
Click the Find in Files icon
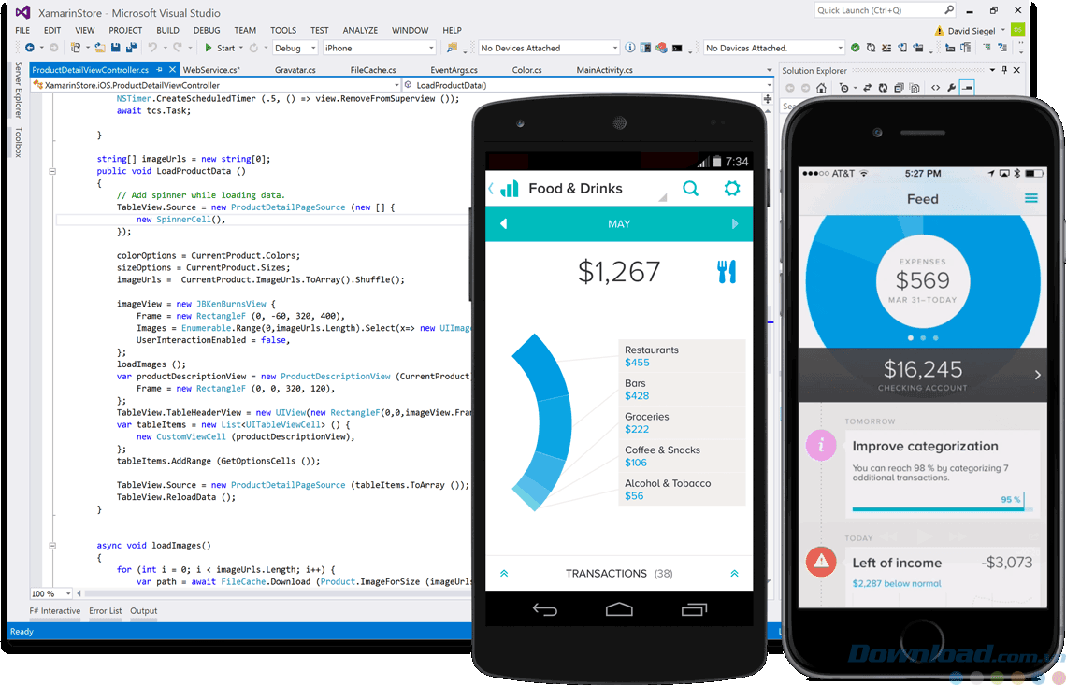click(452, 48)
